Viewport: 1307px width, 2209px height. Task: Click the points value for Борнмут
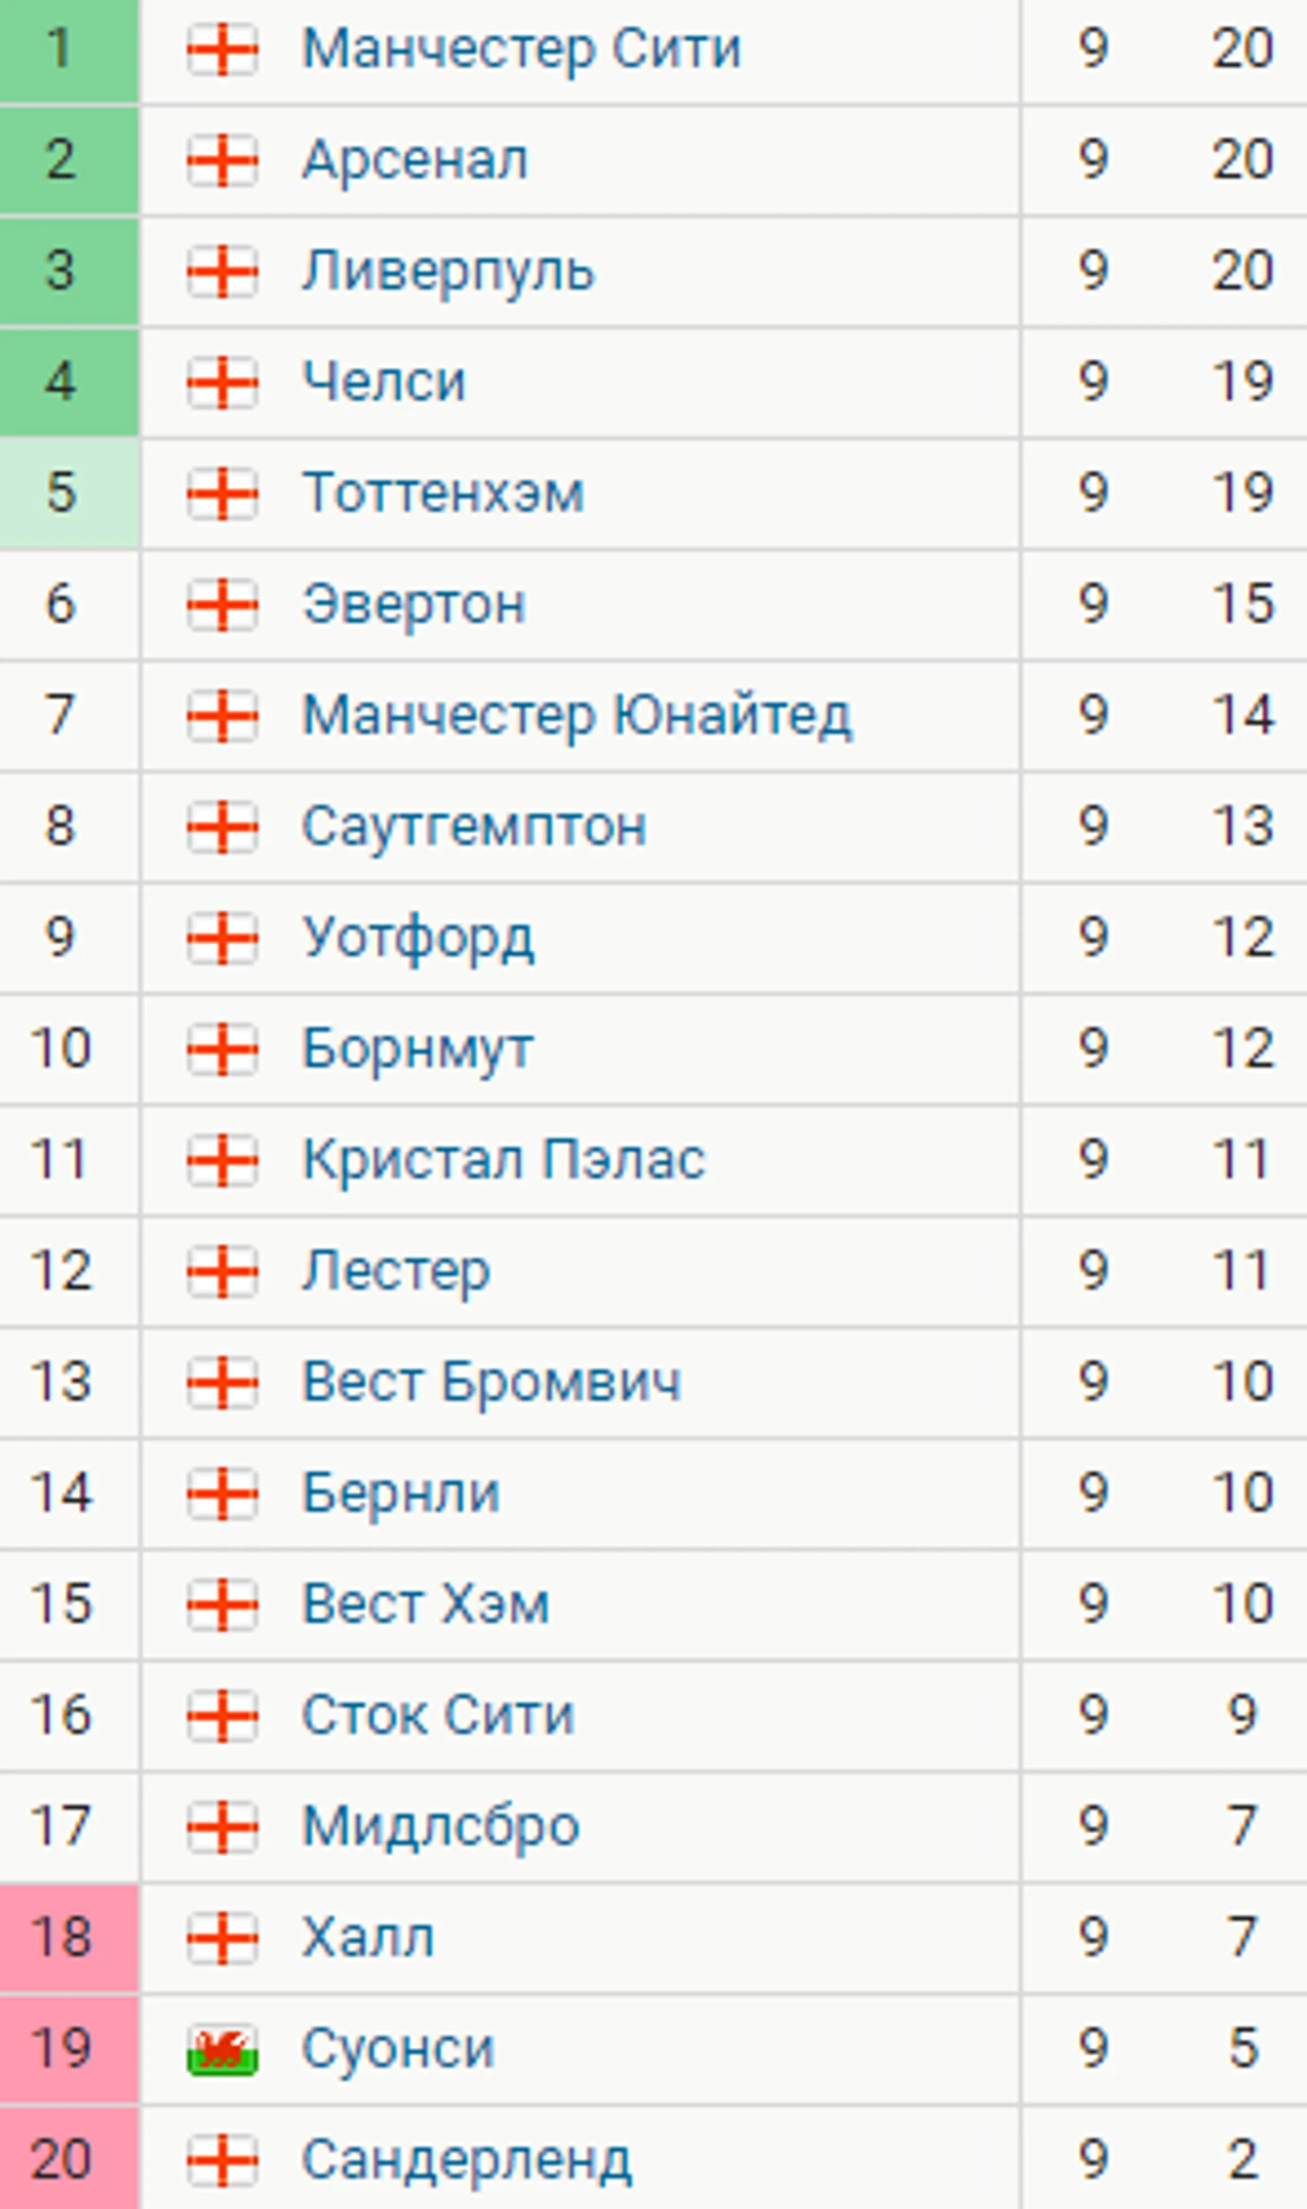1243,1050
